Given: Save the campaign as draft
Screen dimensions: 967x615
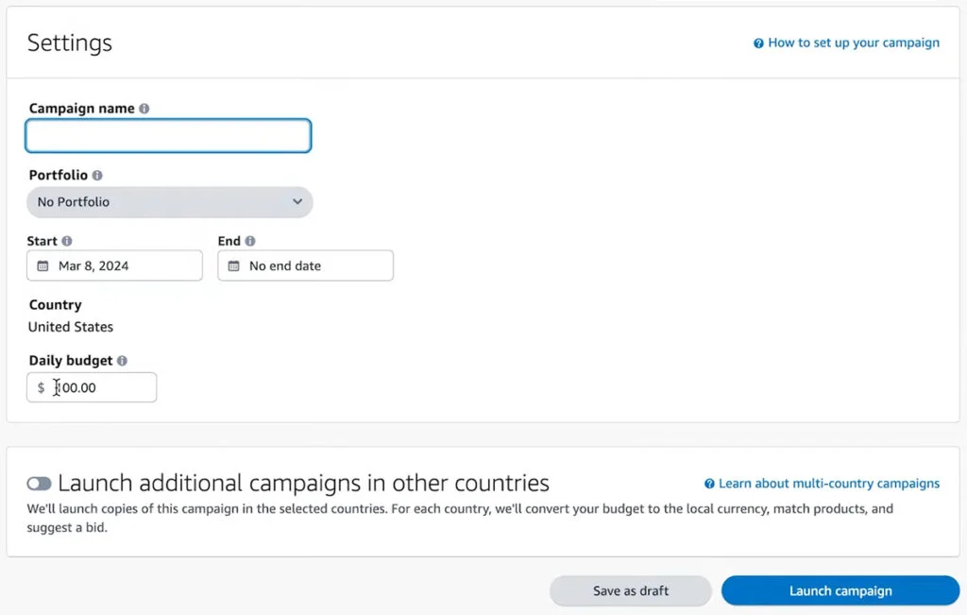Looking at the screenshot, I should click(630, 590).
